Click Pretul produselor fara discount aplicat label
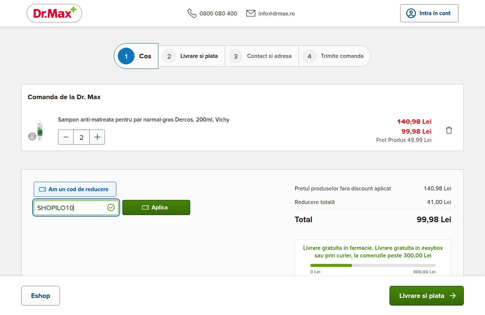The image size is (485, 315). 343,189
